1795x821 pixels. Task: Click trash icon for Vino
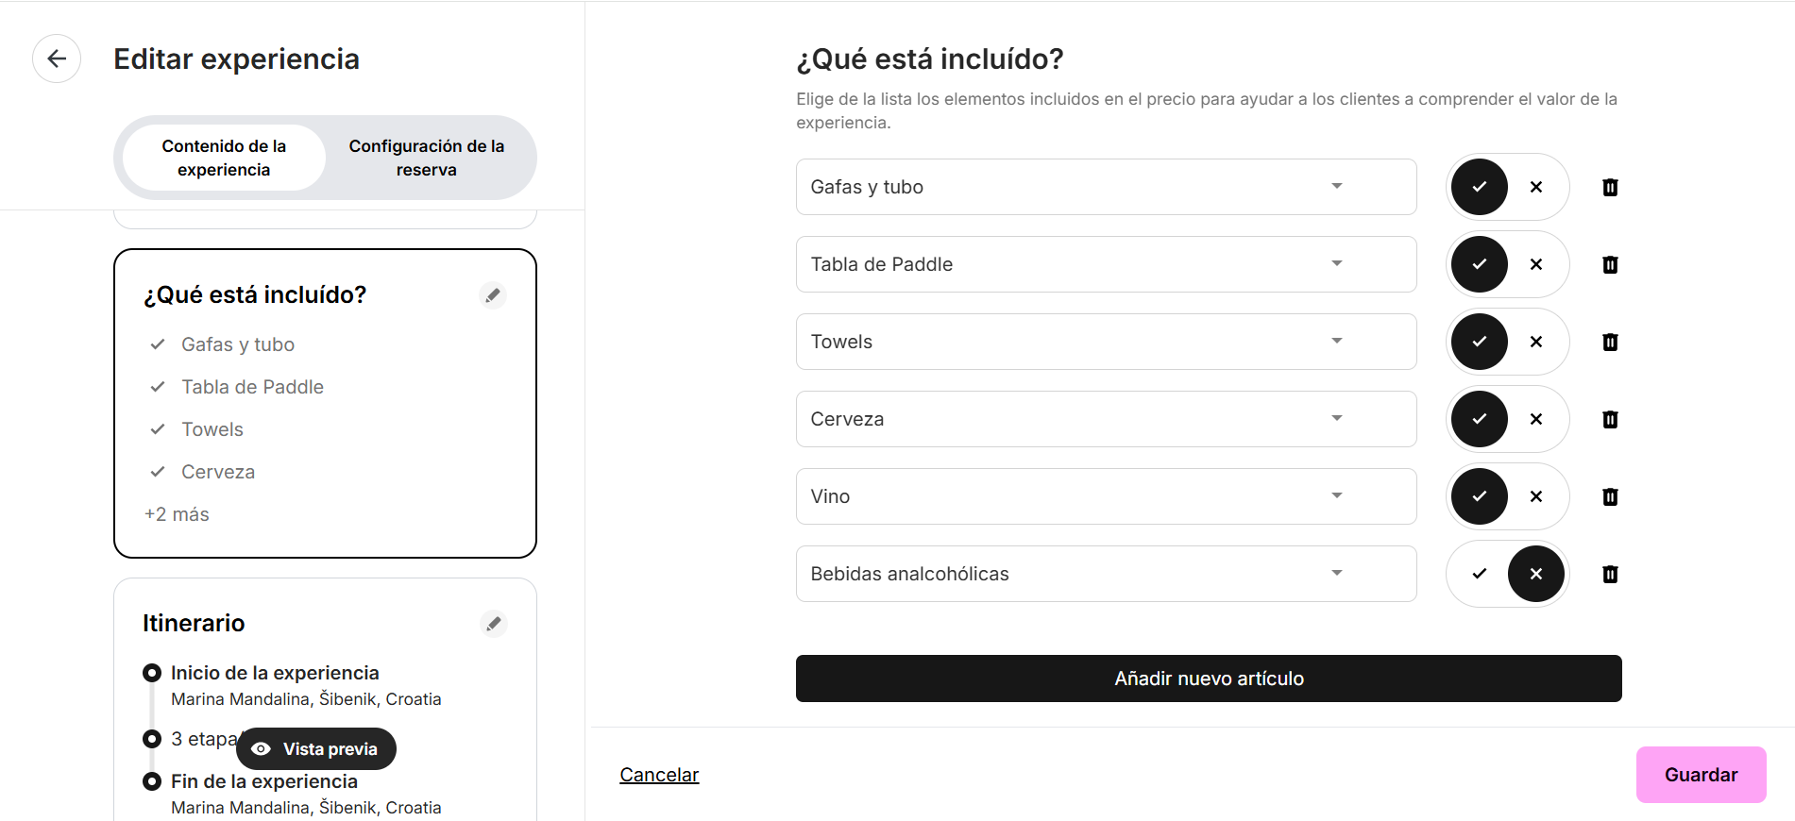[1611, 496]
